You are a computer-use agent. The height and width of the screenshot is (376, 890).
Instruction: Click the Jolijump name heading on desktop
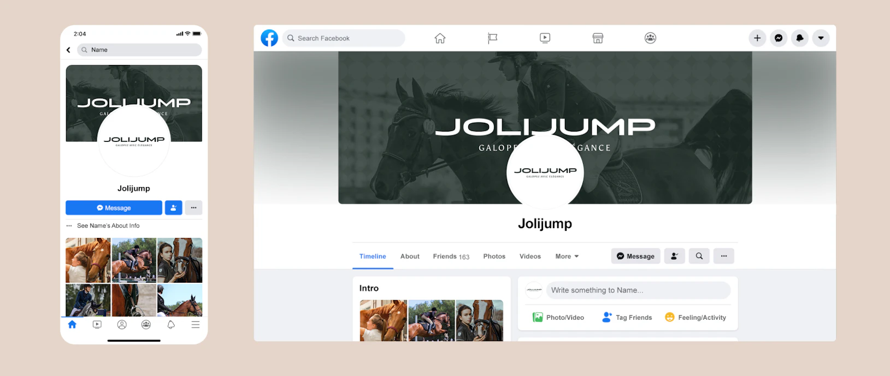click(x=545, y=224)
